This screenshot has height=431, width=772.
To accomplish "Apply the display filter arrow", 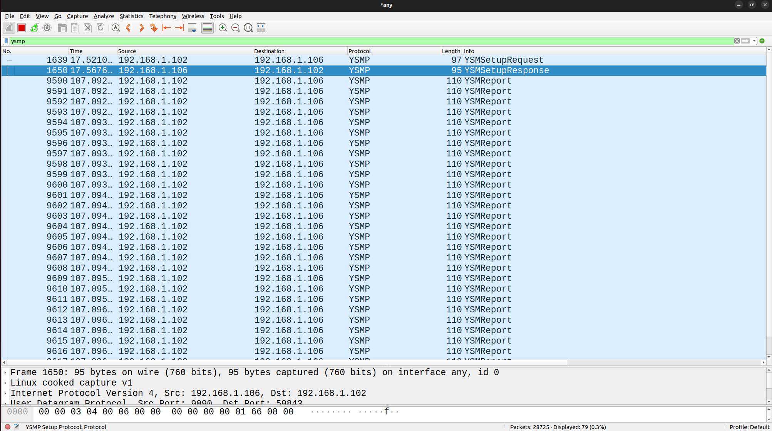I will [745, 41].
